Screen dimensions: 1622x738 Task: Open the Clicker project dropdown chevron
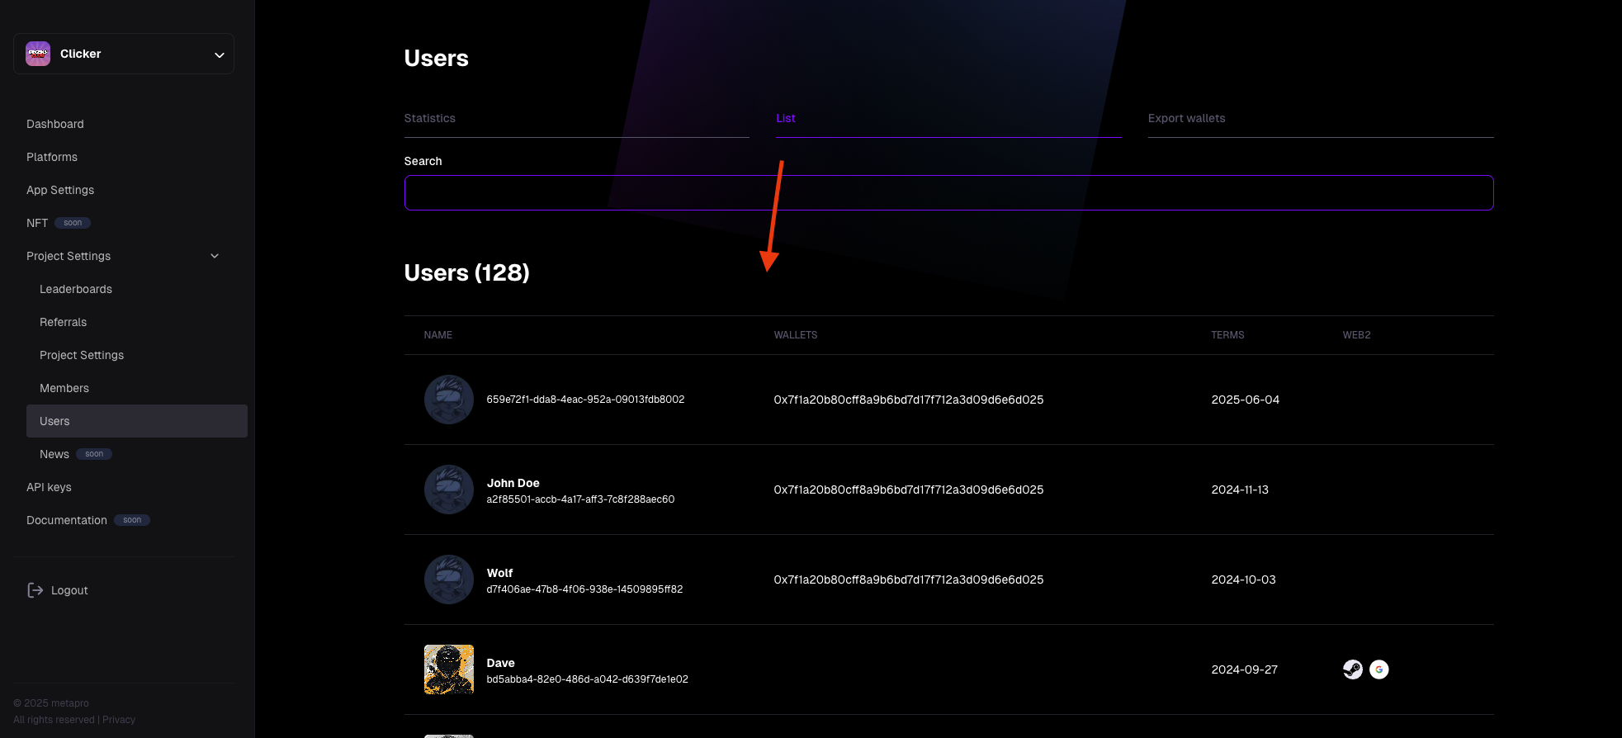pyautogui.click(x=220, y=54)
